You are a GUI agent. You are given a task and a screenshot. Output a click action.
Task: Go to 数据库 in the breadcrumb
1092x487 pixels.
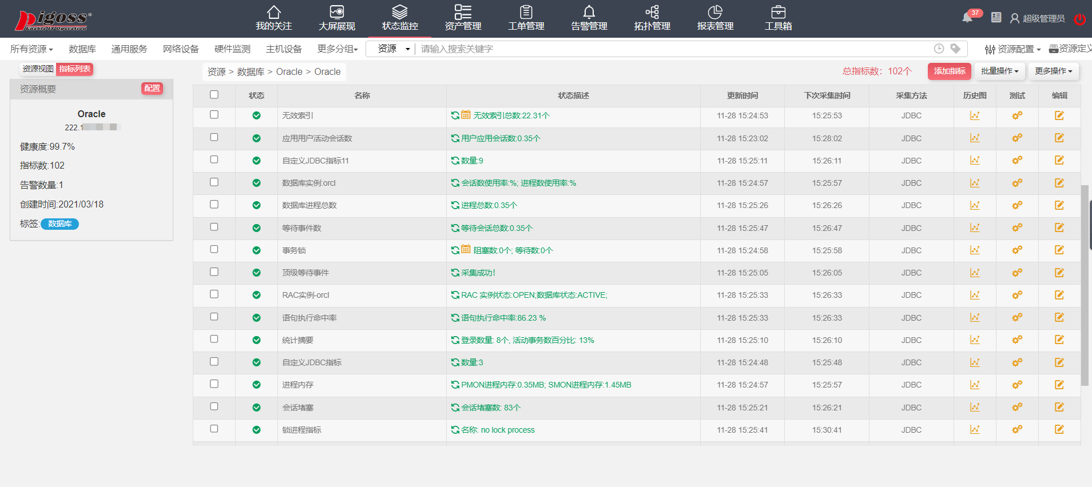251,71
